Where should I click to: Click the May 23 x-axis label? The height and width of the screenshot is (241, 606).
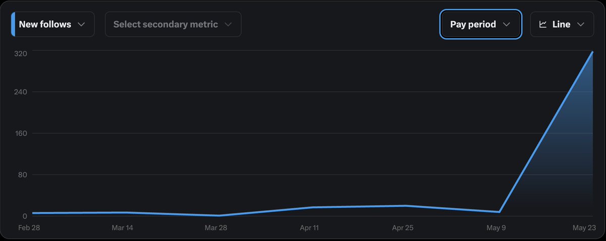pos(583,228)
